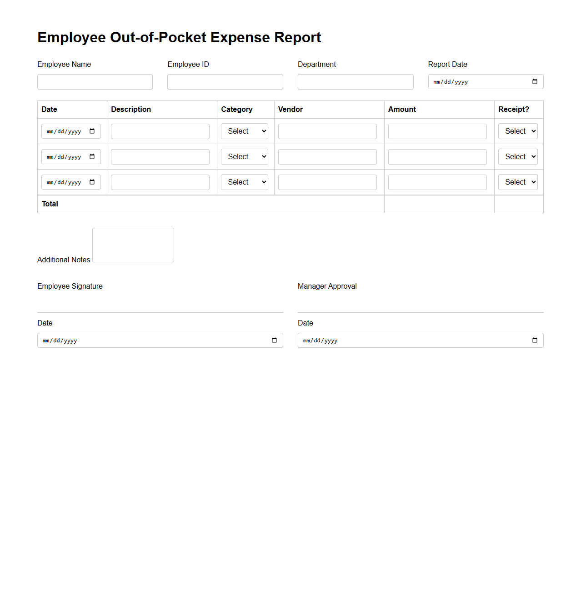
Task: Click the Description field in the third row
Action: coord(160,182)
